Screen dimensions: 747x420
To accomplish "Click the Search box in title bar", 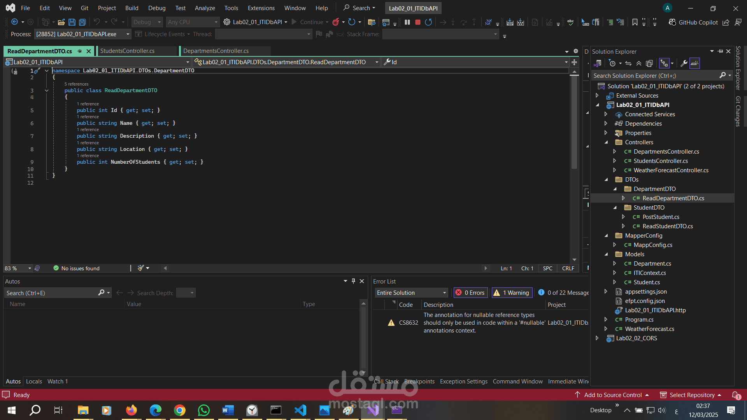I will click(359, 8).
